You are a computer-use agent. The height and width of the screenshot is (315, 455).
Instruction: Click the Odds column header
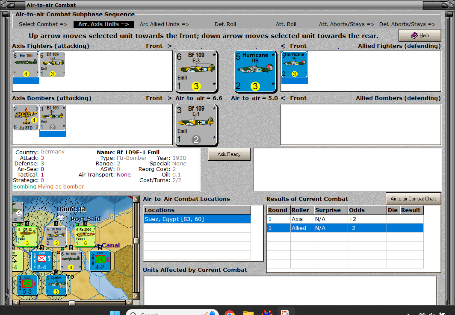[x=367, y=210]
